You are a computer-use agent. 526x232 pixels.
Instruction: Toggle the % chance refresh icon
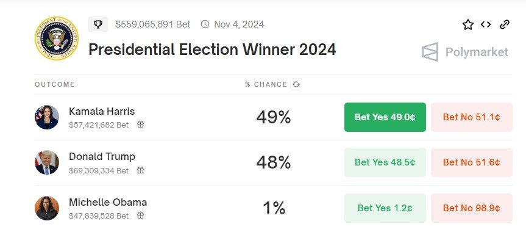pyautogui.click(x=296, y=84)
